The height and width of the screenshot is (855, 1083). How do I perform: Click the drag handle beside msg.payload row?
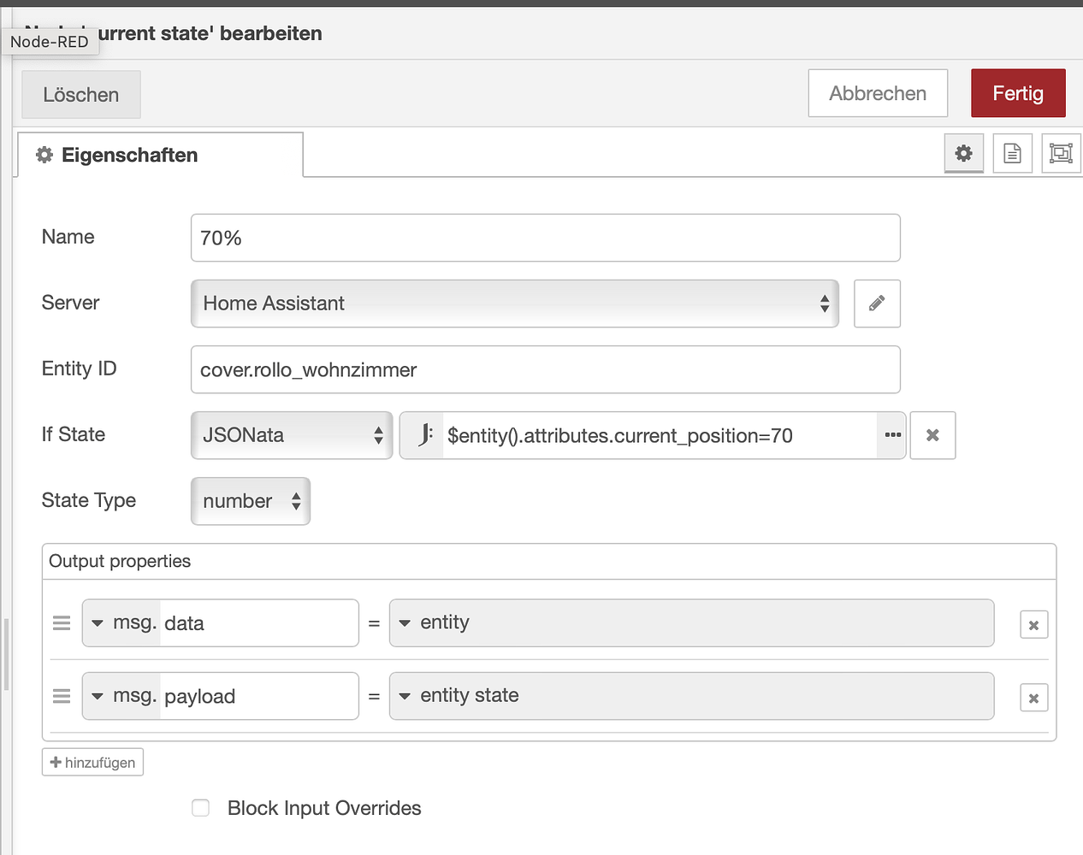click(x=61, y=696)
